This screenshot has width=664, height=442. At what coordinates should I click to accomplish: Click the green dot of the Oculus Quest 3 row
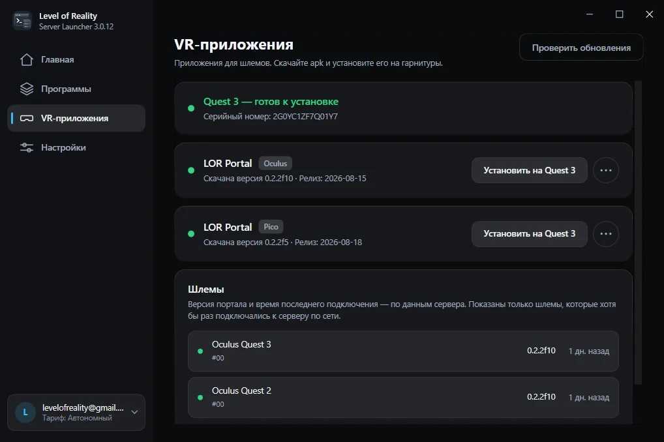click(200, 351)
